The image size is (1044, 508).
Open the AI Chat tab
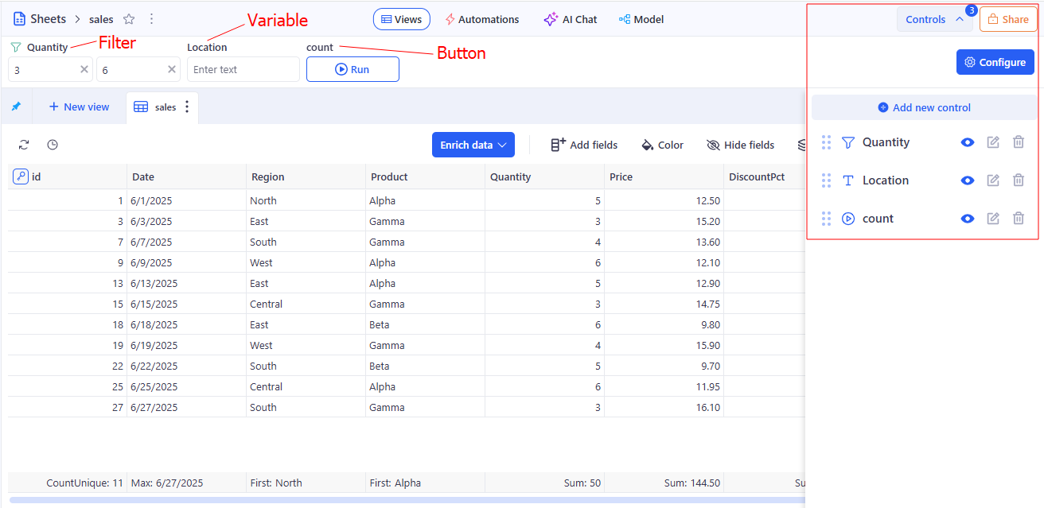pos(571,19)
